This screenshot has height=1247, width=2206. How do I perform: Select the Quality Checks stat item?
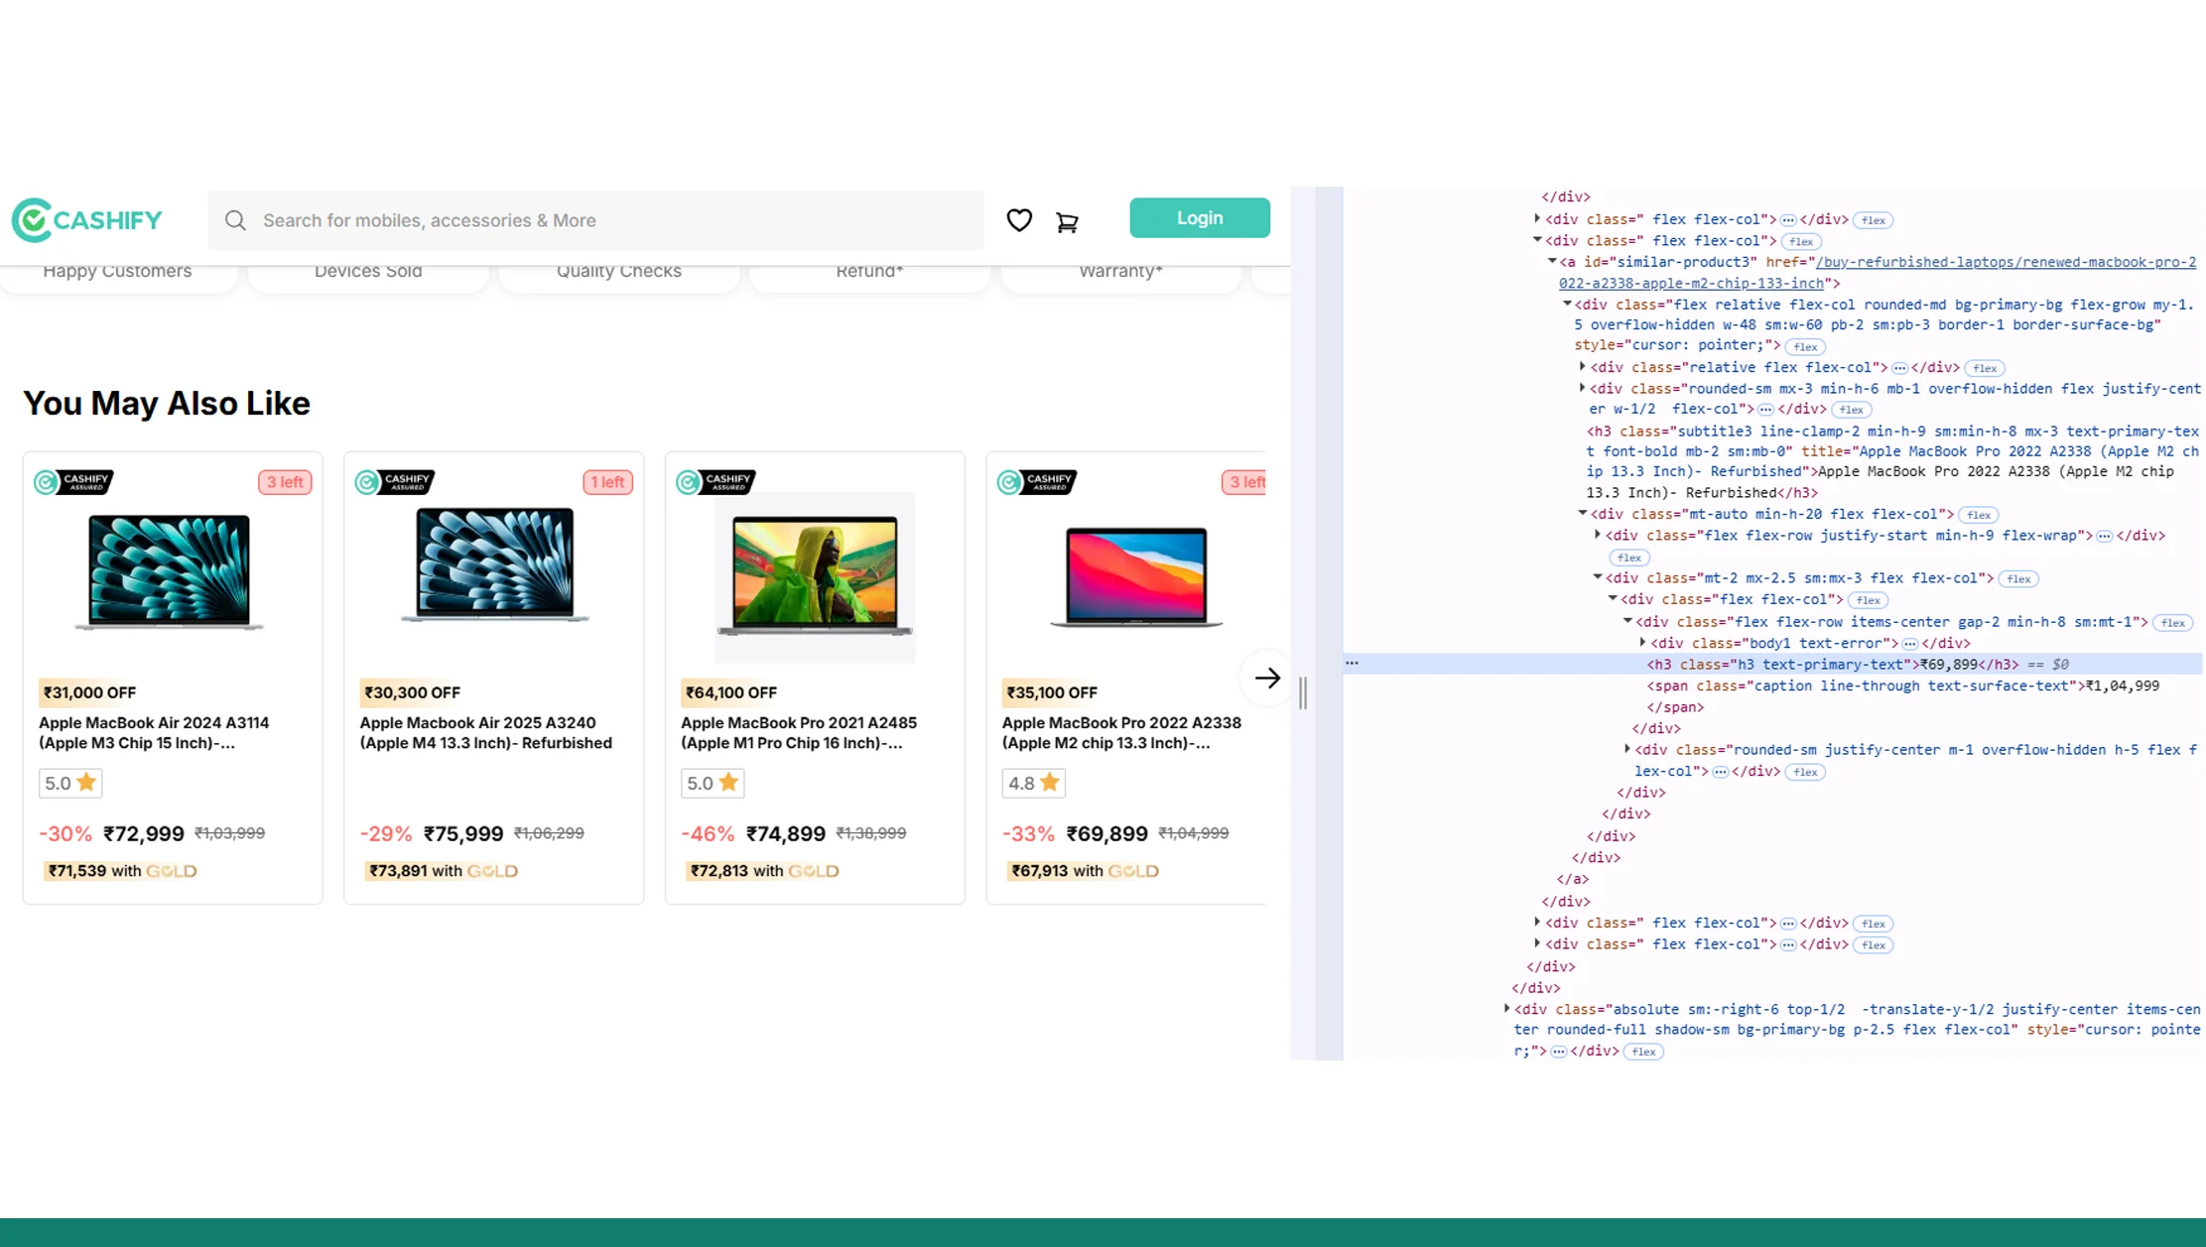(x=618, y=270)
